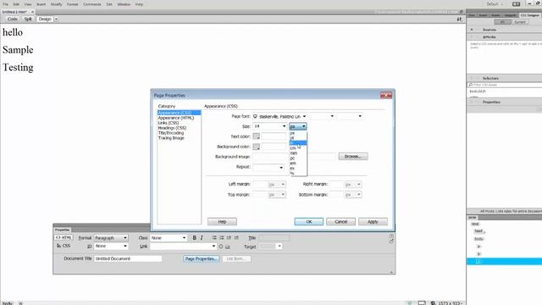Open the Text color swatch picker
The width and height of the screenshot is (542, 305).
256,136
